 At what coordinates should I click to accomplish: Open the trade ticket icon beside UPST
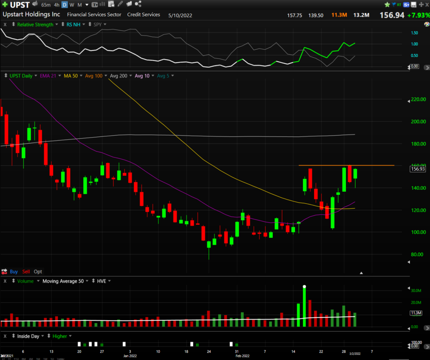(x=35, y=4)
